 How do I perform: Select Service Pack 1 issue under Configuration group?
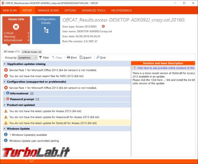coord(67,88)
